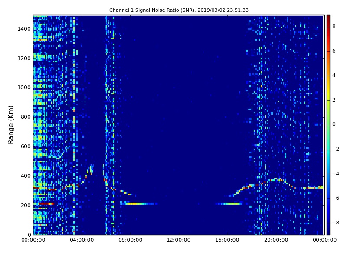This screenshot has height=260, width=347.
Task: Click the colorbar label −2
Action: click(x=336, y=149)
